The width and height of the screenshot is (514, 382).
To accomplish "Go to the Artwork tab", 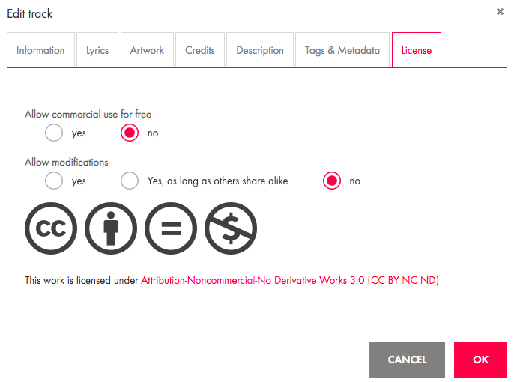I will tap(147, 50).
